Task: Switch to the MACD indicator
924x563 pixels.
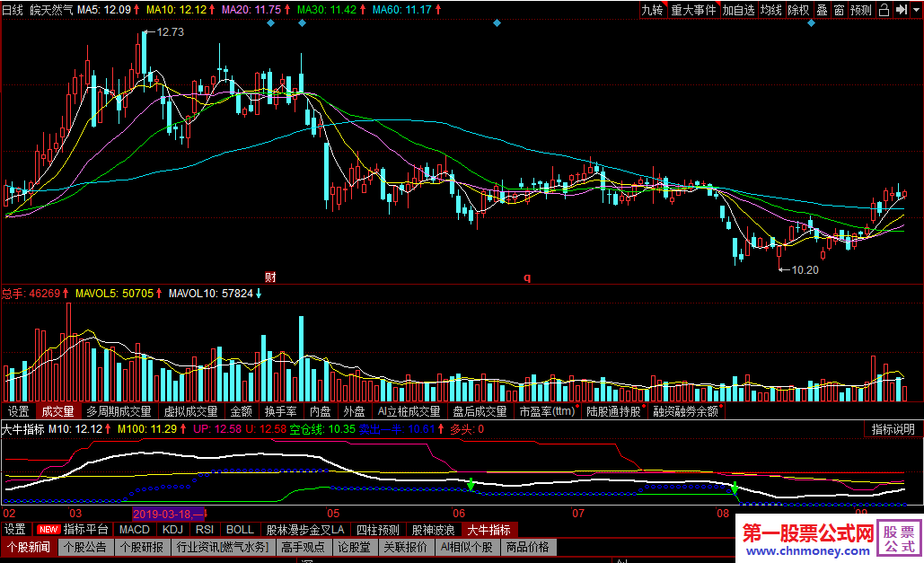Action: pyautogui.click(x=134, y=530)
